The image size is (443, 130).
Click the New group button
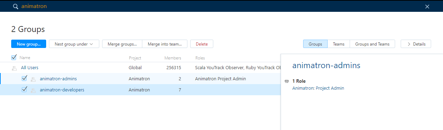click(x=29, y=44)
